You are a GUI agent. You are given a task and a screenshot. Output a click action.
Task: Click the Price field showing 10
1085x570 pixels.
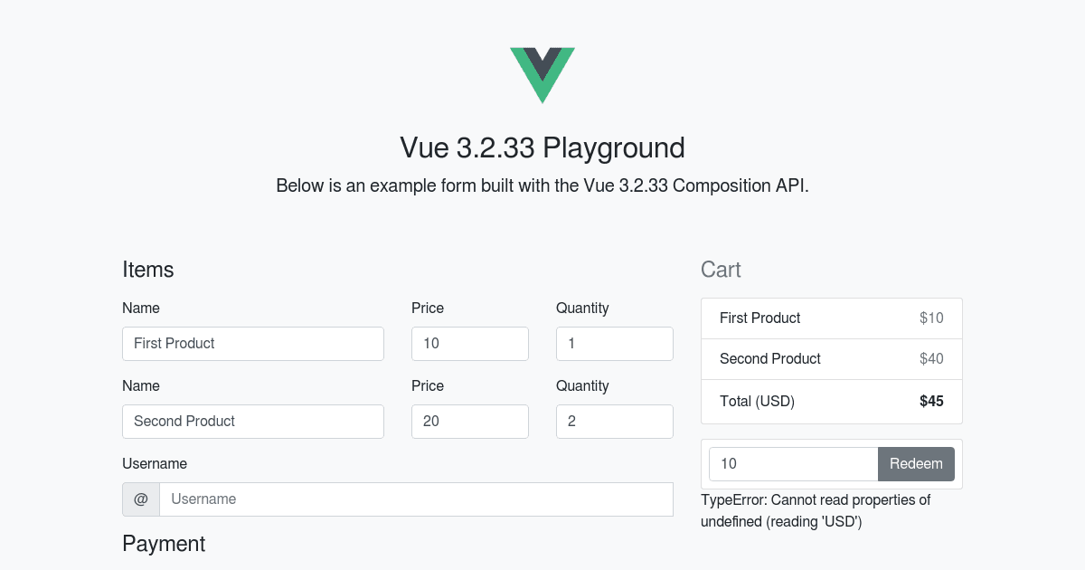tap(470, 344)
